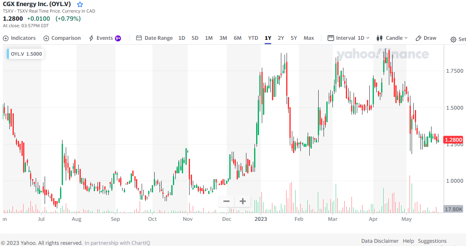Screen dimensions: 466x246
Task: Click the purple Y+ premium badge
Action: (118, 38)
